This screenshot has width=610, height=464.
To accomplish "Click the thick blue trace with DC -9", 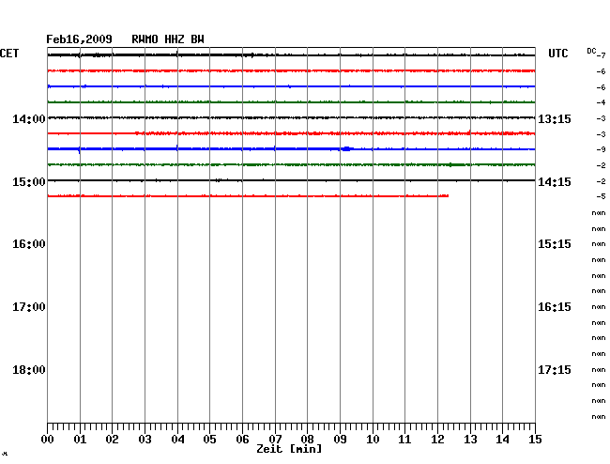I will click(291, 148).
